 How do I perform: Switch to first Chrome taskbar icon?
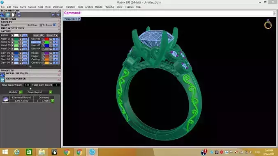[x=67, y=152]
